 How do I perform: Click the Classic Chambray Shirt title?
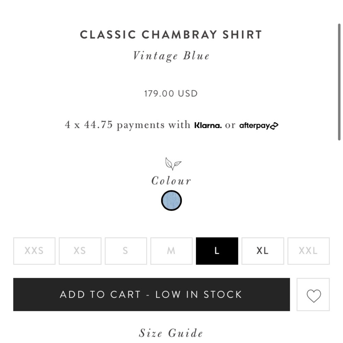point(171,35)
